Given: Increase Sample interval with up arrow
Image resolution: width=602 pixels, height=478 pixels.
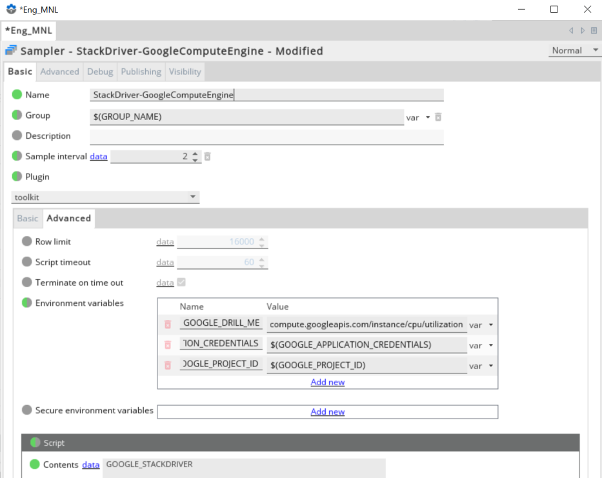Looking at the screenshot, I should (x=195, y=154).
